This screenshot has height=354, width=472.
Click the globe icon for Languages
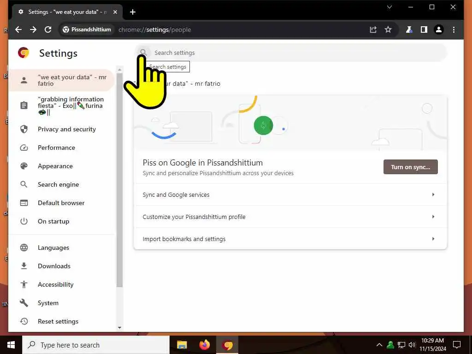coord(24,248)
